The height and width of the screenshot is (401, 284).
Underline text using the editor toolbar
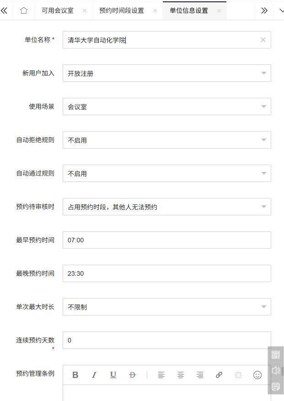click(113, 375)
